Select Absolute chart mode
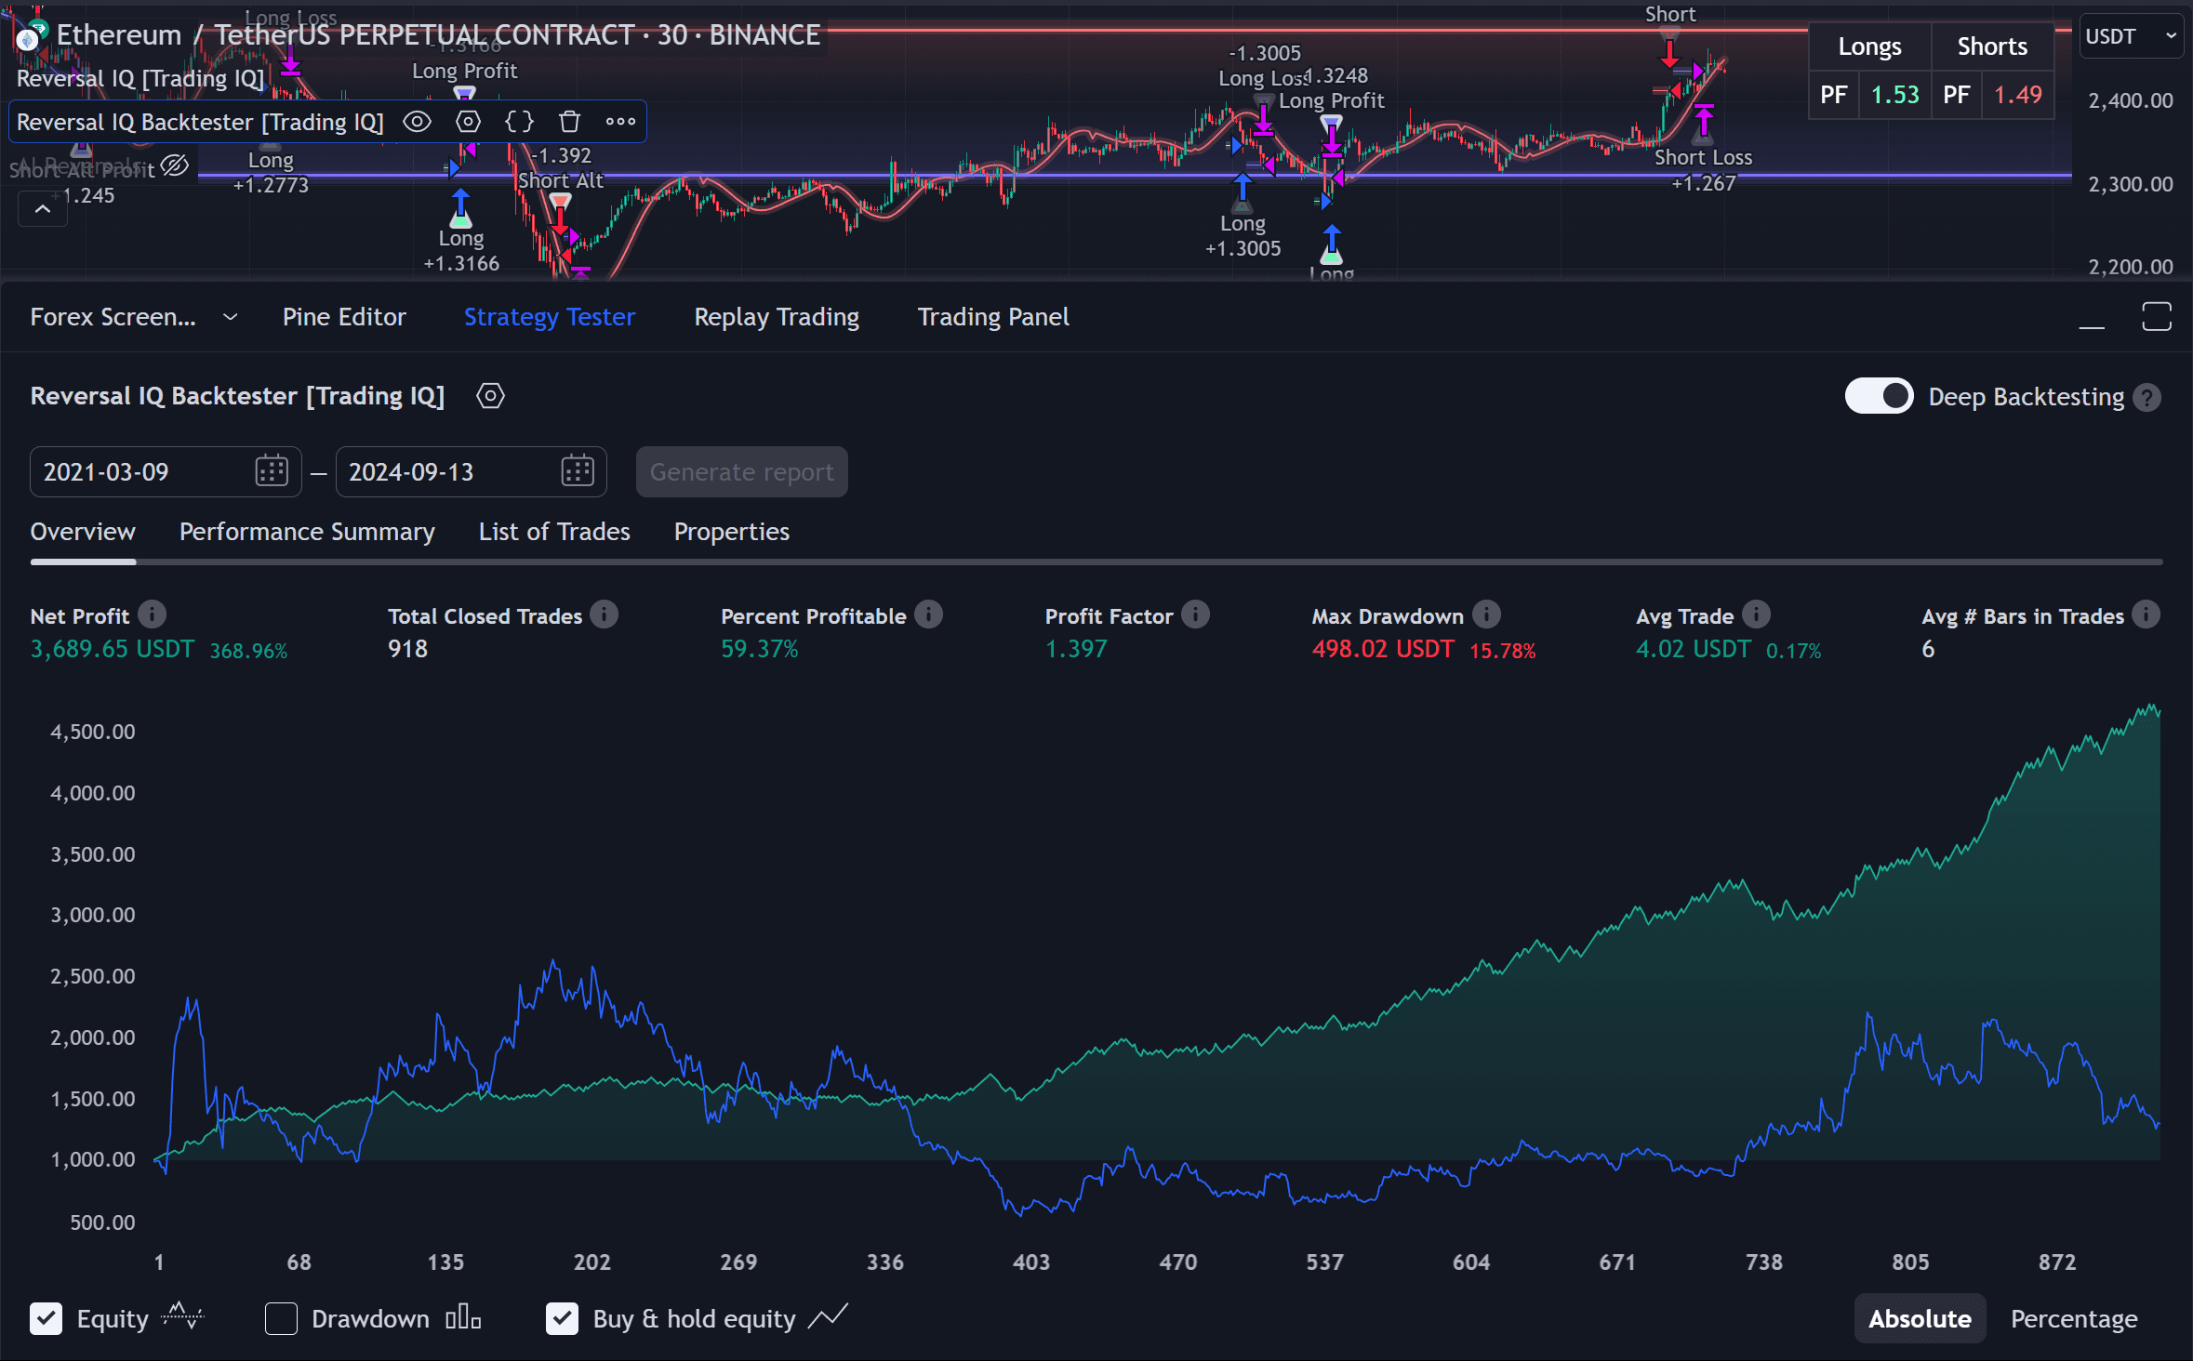Viewport: 2193px width, 1361px height. click(x=1920, y=1319)
